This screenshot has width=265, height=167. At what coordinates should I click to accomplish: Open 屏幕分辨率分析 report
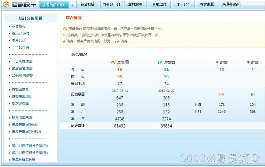point(24,160)
